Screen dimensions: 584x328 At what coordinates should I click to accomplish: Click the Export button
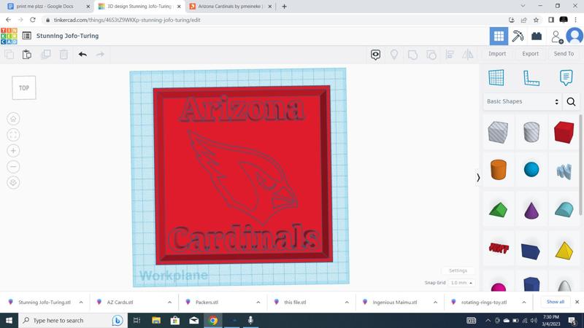pos(531,54)
